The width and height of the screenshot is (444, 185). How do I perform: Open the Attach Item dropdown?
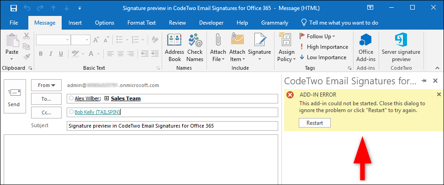(x=237, y=48)
